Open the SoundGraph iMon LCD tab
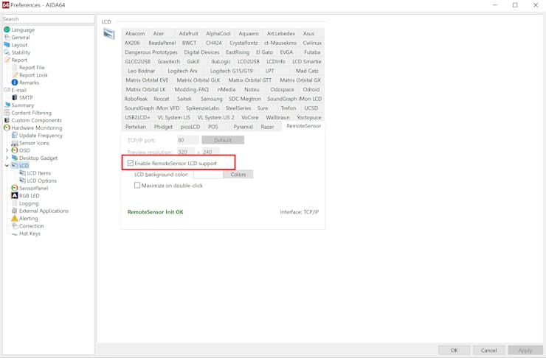Screen dimensions: 546x358 point(294,99)
